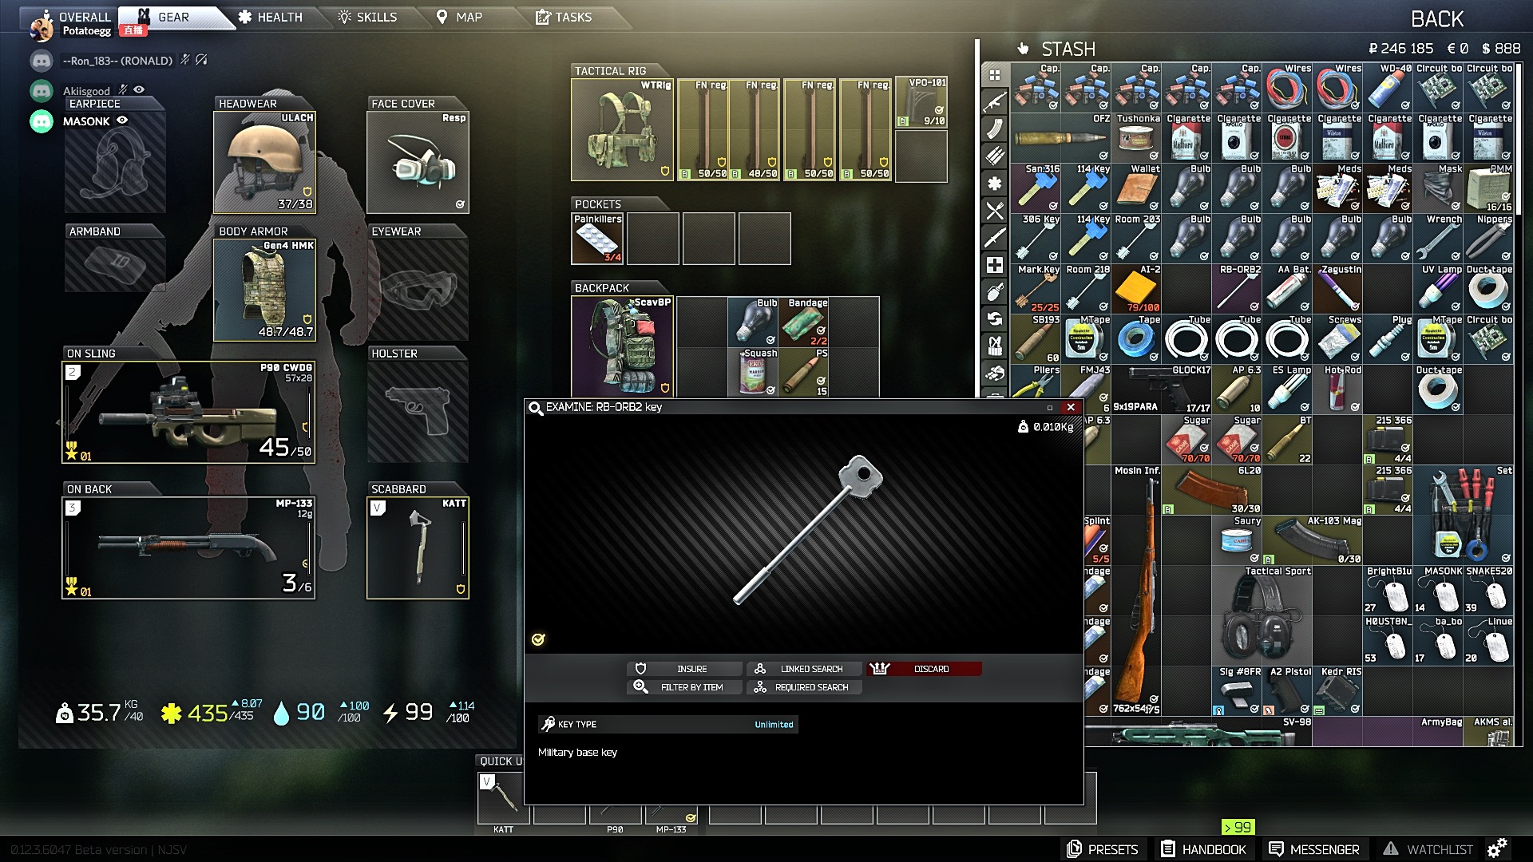Filter stash by medical asterisk icon
The image size is (1533, 862).
(995, 184)
